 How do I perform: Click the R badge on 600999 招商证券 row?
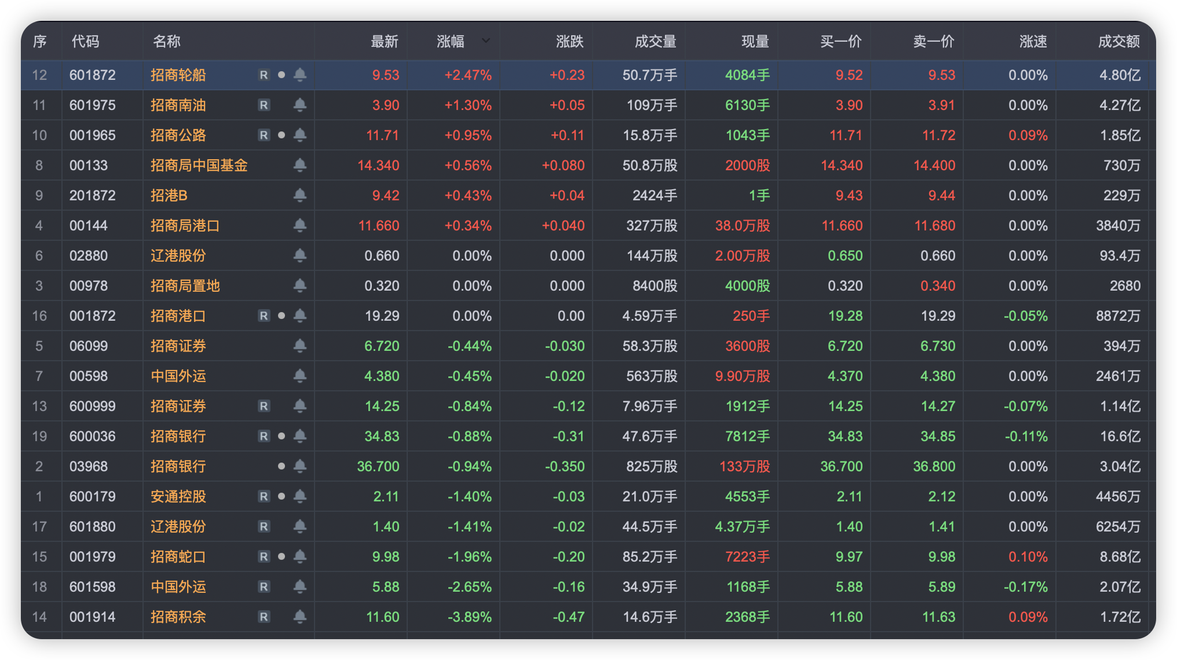[x=264, y=406]
